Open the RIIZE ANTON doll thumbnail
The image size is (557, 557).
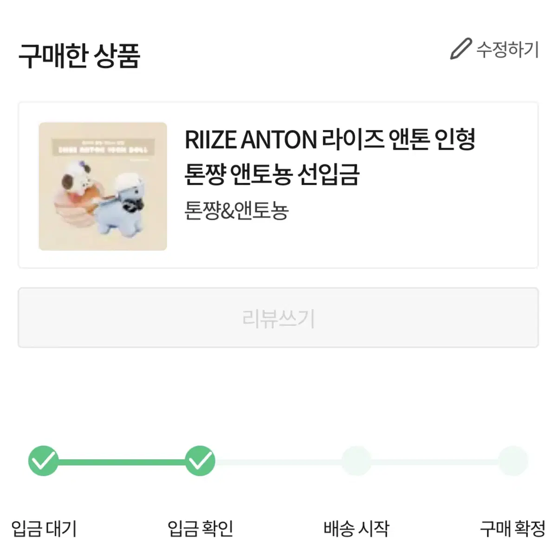103,186
